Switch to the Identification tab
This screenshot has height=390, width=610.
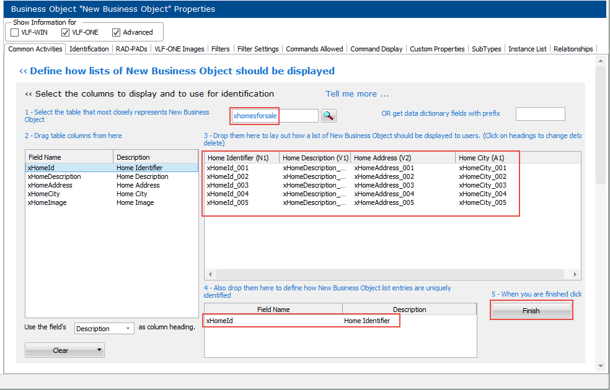click(89, 49)
